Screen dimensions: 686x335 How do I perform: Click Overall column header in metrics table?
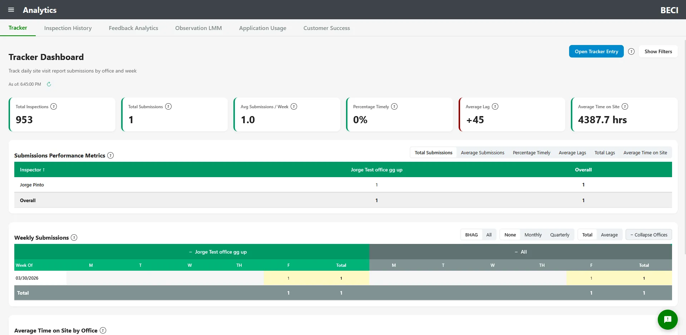583,170
